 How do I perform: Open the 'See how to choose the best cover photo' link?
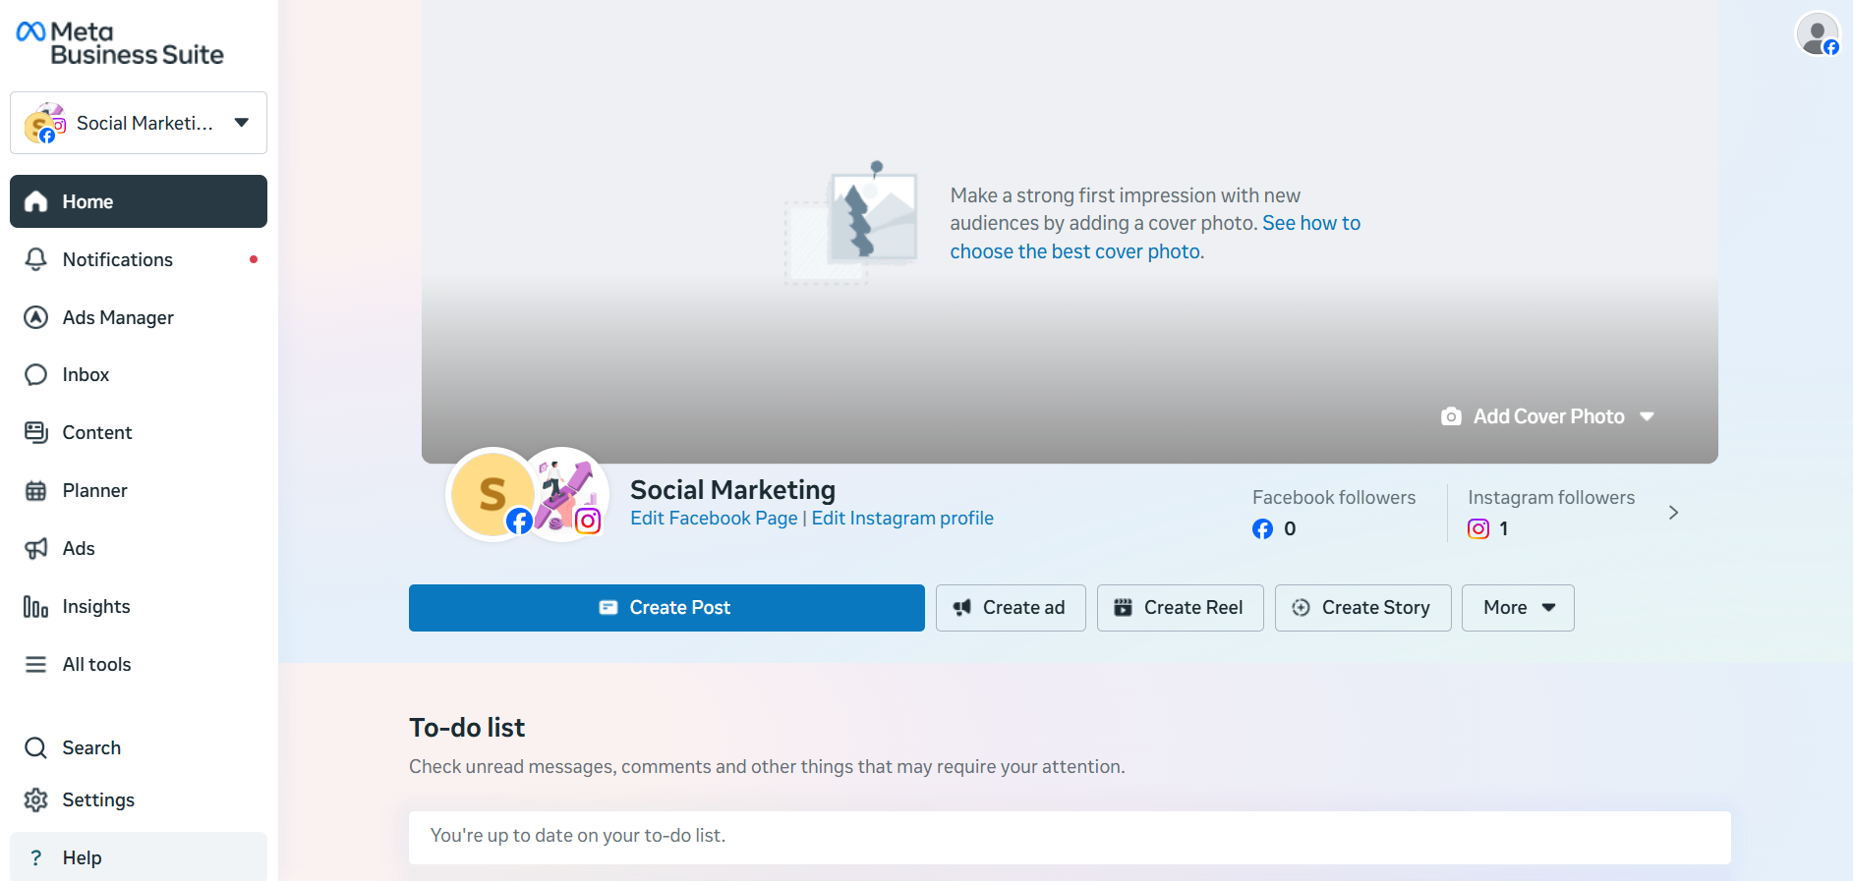pyautogui.click(x=1155, y=238)
